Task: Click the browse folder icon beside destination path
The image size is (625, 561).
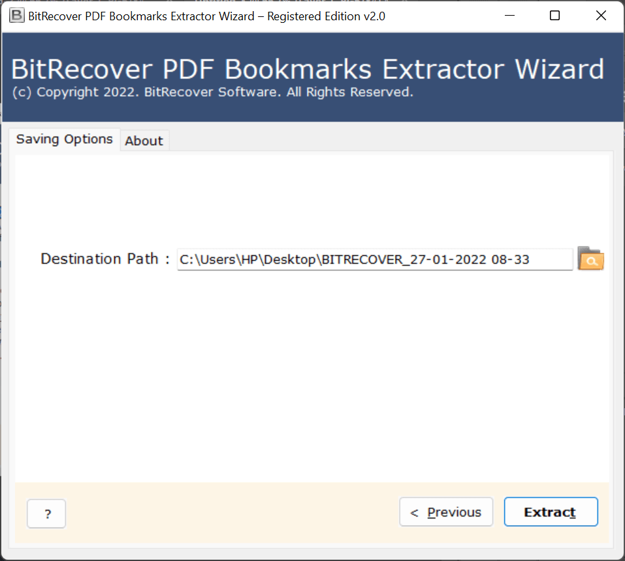Action: [590, 259]
